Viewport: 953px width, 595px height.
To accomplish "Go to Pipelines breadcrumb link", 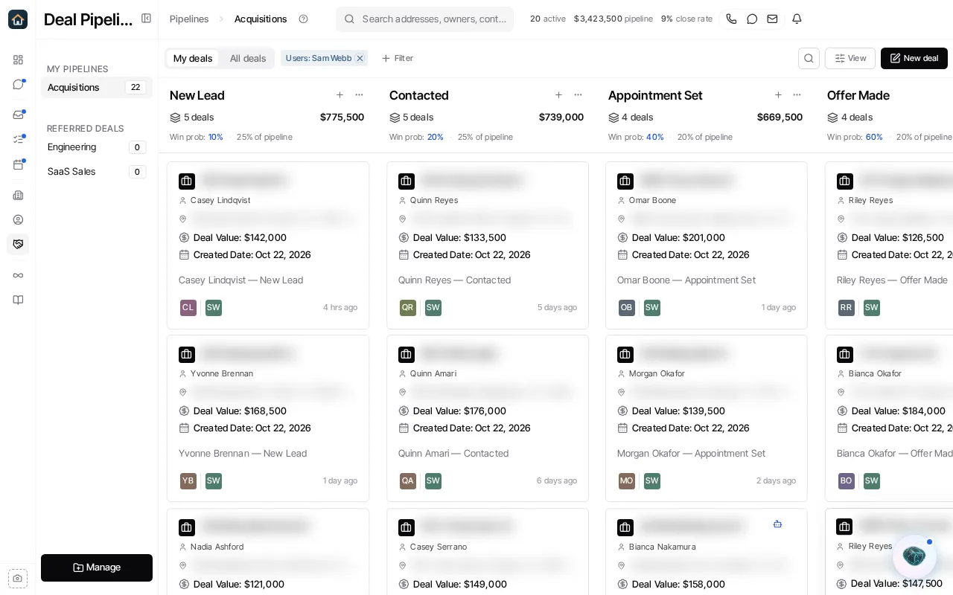I will pyautogui.click(x=189, y=19).
